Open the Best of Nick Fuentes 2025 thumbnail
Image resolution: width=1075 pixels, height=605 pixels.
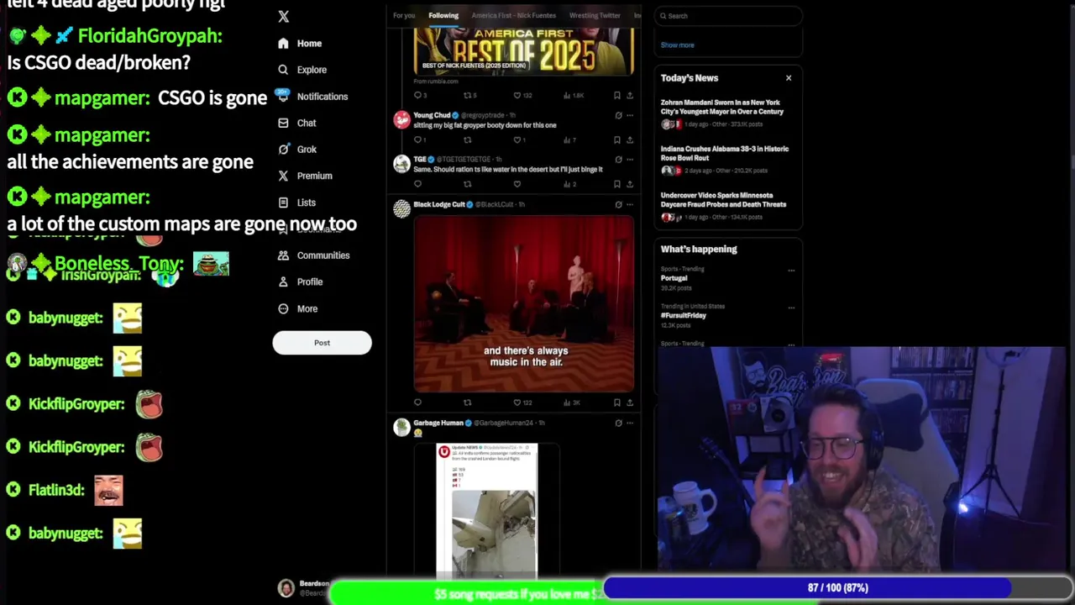[x=523, y=51]
